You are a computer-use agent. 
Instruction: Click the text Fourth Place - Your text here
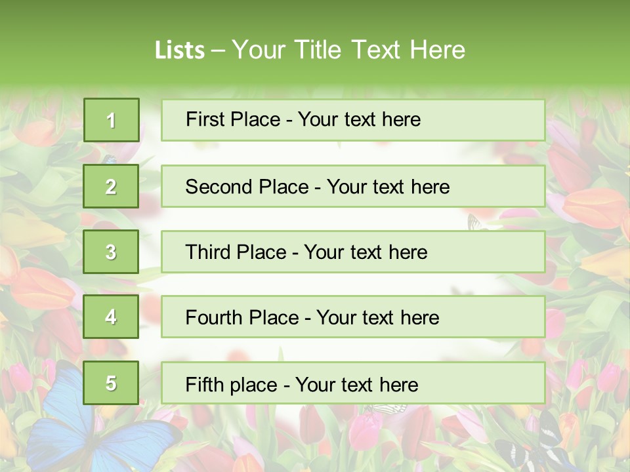pyautogui.click(x=312, y=317)
